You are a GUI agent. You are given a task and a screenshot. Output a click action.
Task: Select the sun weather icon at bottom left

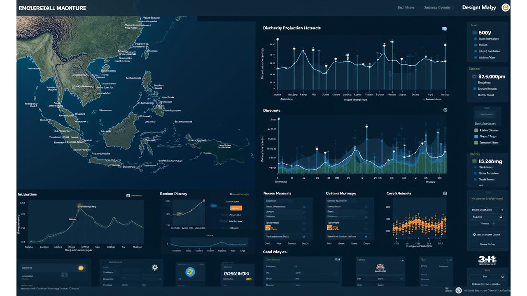tap(81, 267)
